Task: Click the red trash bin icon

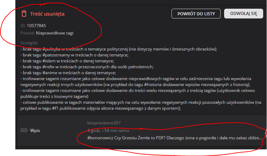Action: click(x=24, y=14)
